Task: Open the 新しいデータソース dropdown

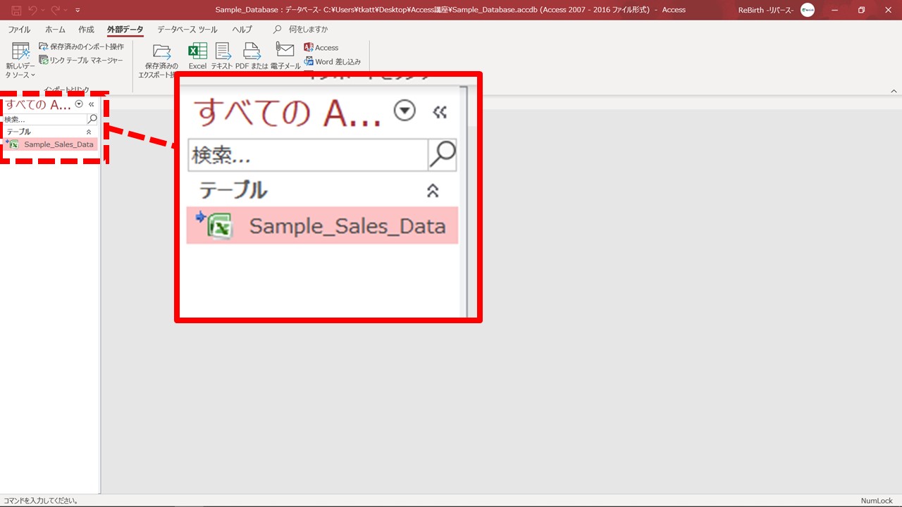Action: pyautogui.click(x=20, y=61)
